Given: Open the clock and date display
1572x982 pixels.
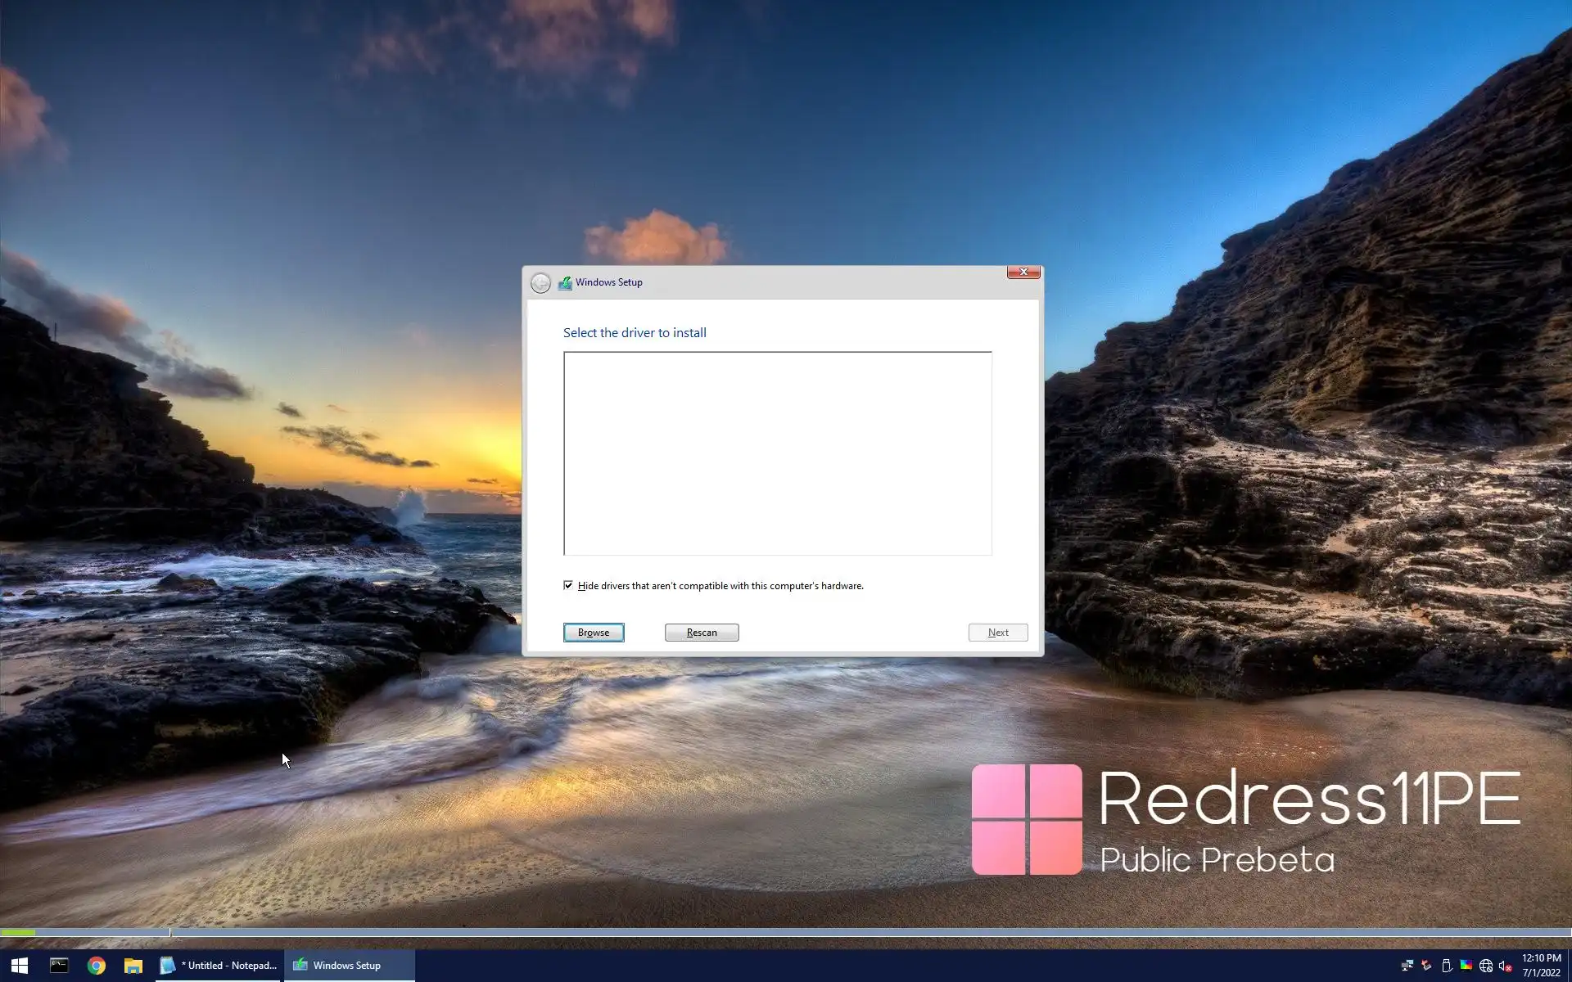Looking at the screenshot, I should (x=1541, y=966).
